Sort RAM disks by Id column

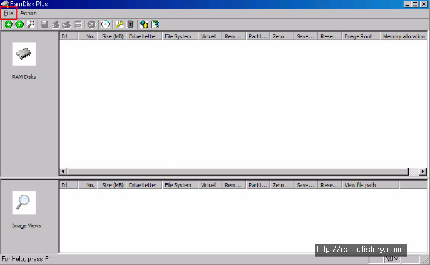(x=69, y=36)
